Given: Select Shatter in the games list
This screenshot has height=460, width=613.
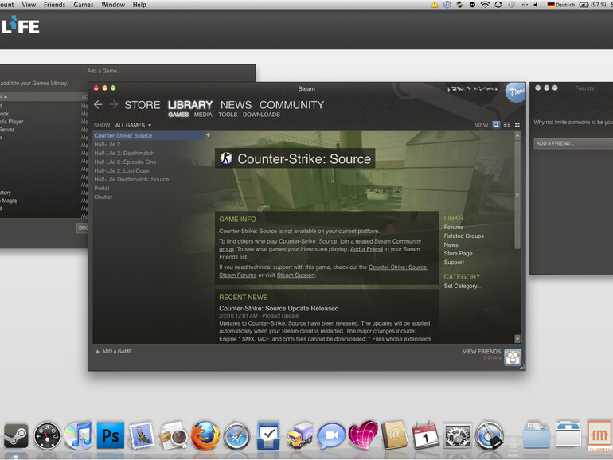Looking at the screenshot, I should tap(103, 197).
